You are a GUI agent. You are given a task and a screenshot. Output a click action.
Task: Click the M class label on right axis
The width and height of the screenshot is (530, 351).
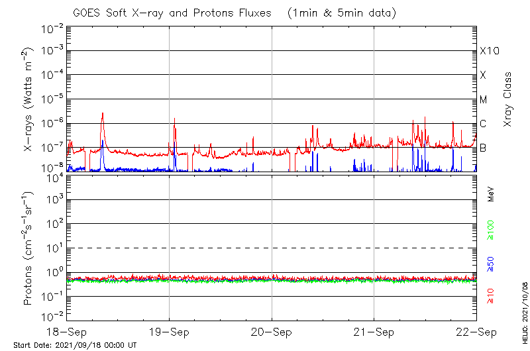(484, 100)
